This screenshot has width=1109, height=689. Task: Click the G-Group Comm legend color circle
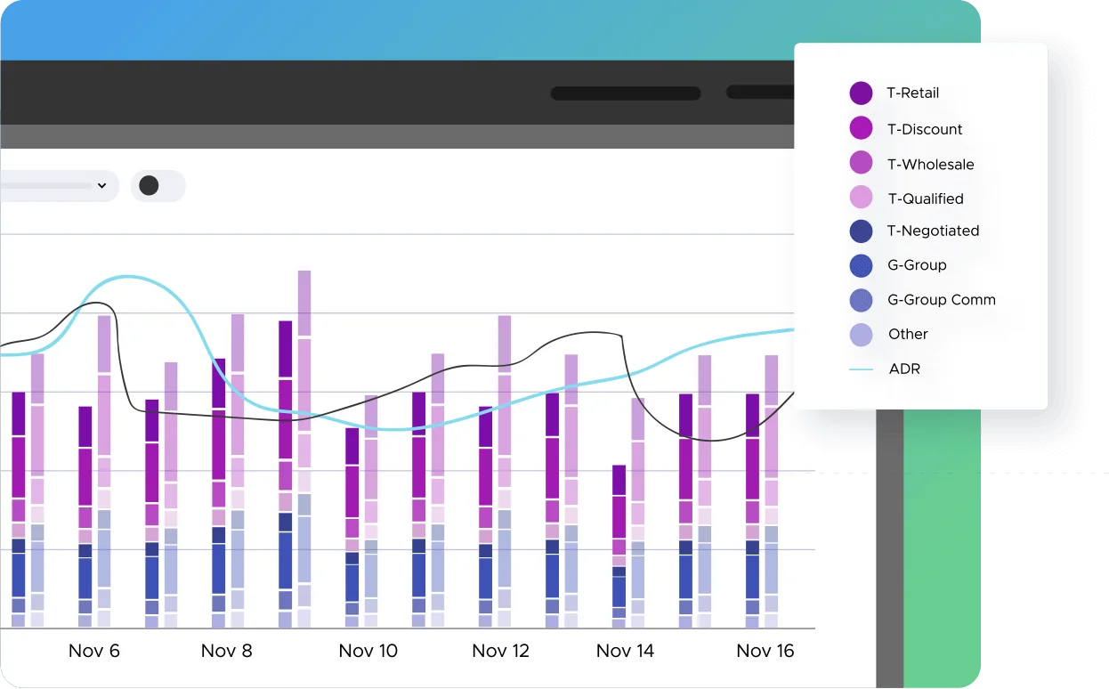861,300
